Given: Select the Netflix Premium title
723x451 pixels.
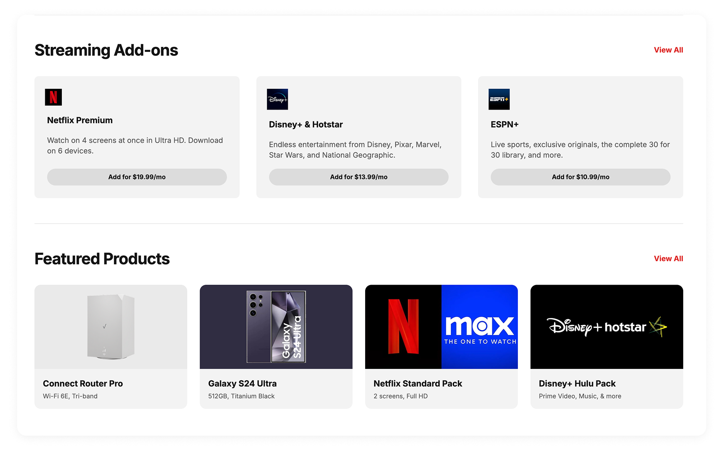Looking at the screenshot, I should click(x=80, y=120).
